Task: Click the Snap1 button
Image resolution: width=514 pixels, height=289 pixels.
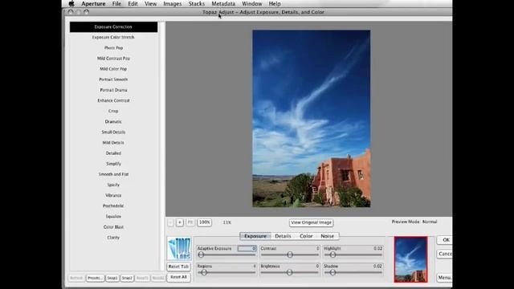Action: (112, 279)
